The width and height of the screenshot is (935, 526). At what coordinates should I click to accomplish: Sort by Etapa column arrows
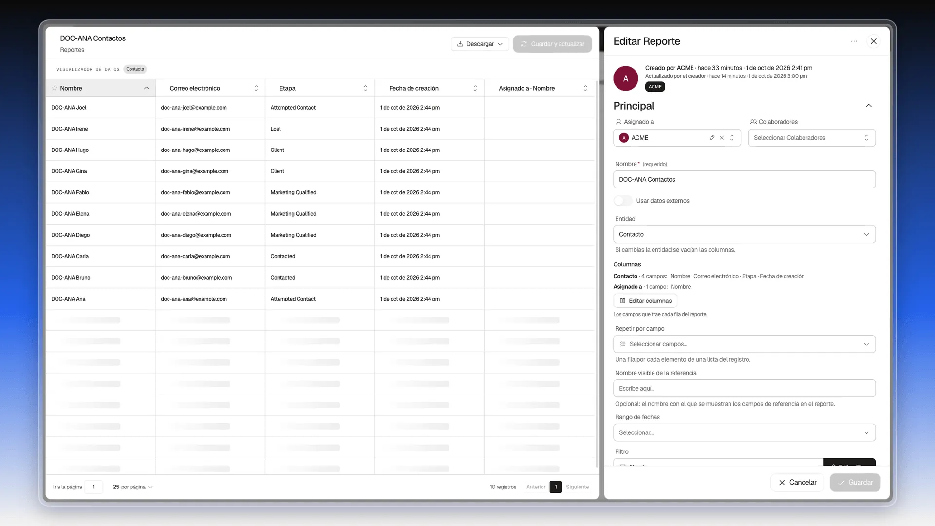click(365, 88)
